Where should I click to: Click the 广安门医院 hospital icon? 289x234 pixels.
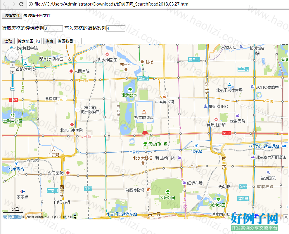click(68, 173)
